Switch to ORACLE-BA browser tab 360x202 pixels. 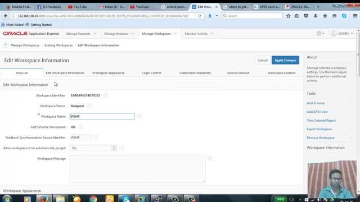coord(298,7)
